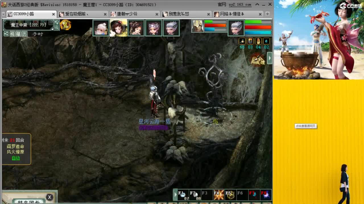364x204 pixels.
Task: Close the 网络情缘 tab
Action: pos(260,14)
